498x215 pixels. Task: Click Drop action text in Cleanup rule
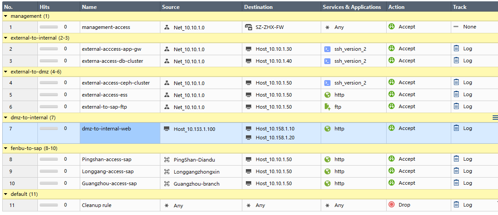point(404,205)
